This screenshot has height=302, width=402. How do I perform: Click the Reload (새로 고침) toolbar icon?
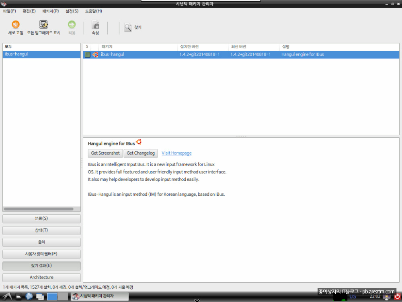pos(16,25)
